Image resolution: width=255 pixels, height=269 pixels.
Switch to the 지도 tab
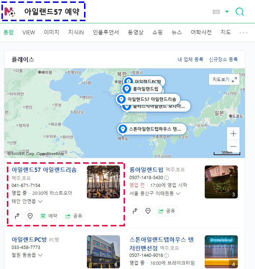coord(226,32)
